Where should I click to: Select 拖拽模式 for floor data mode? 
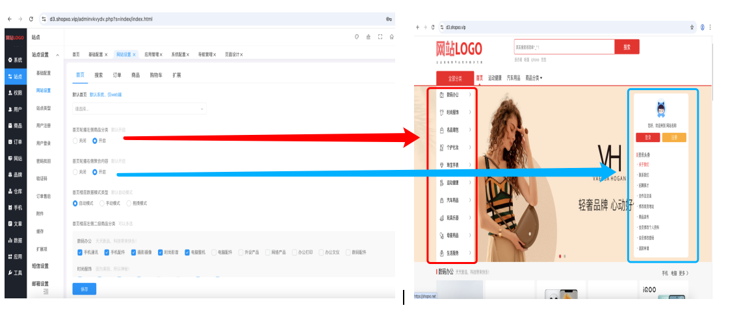(x=136, y=203)
